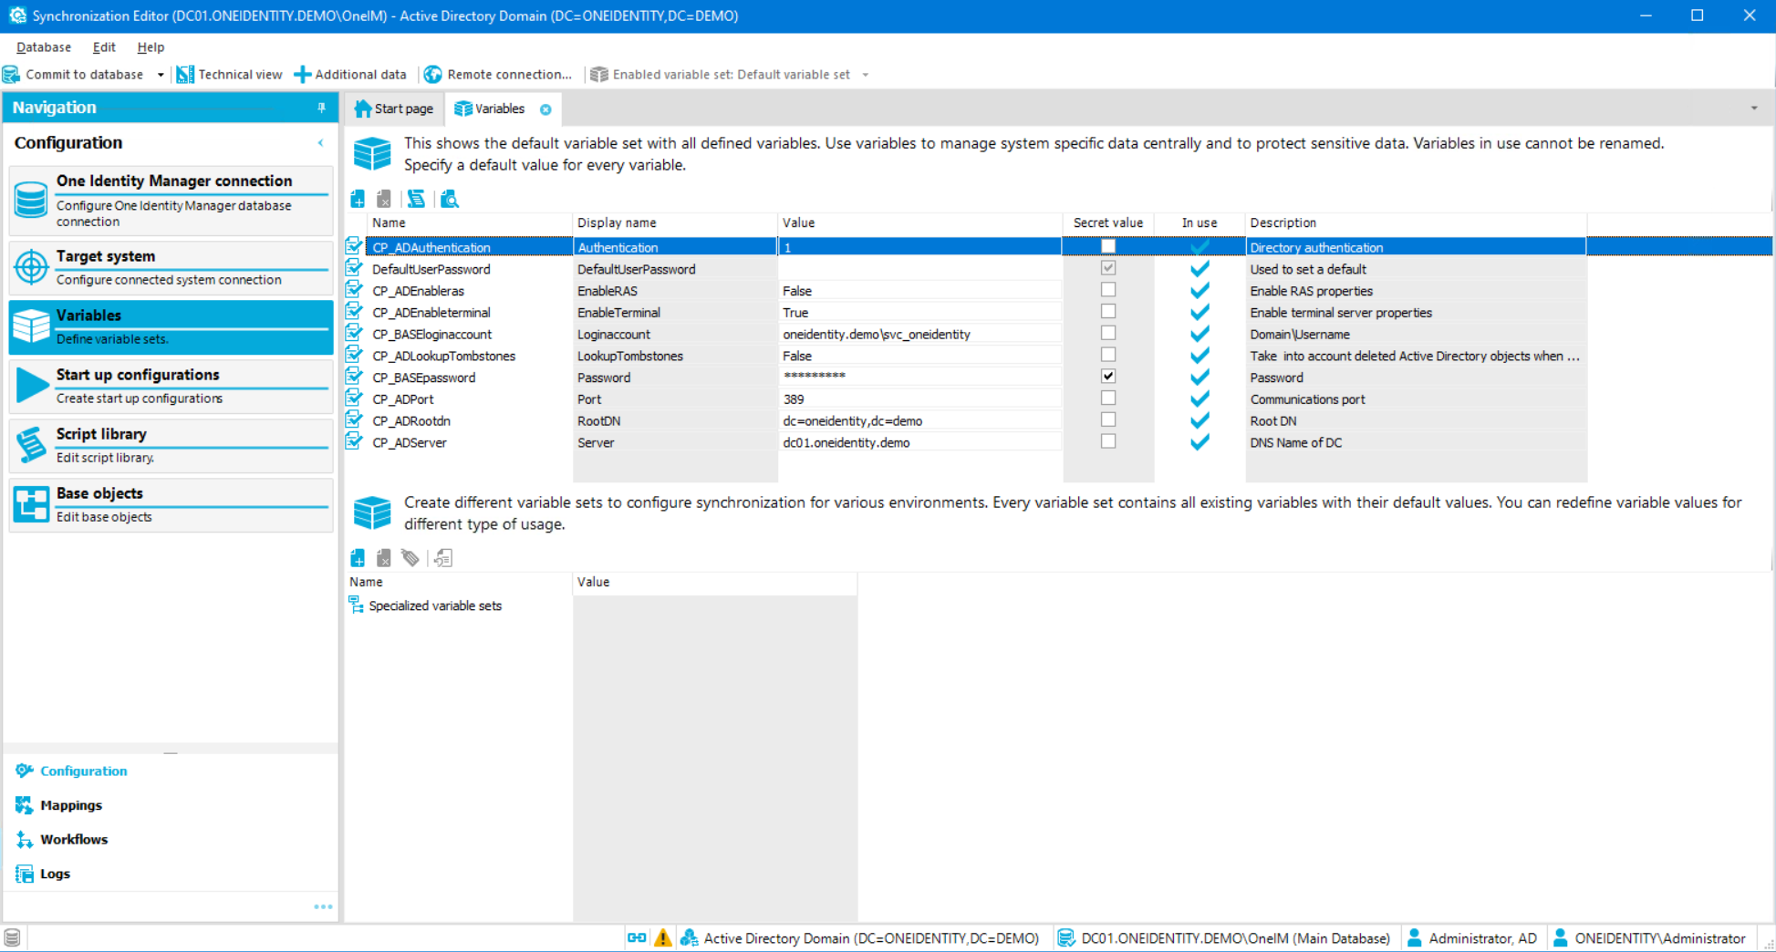Open the Variables configuration item
Screen dimensions: 1776x952
click(x=171, y=326)
